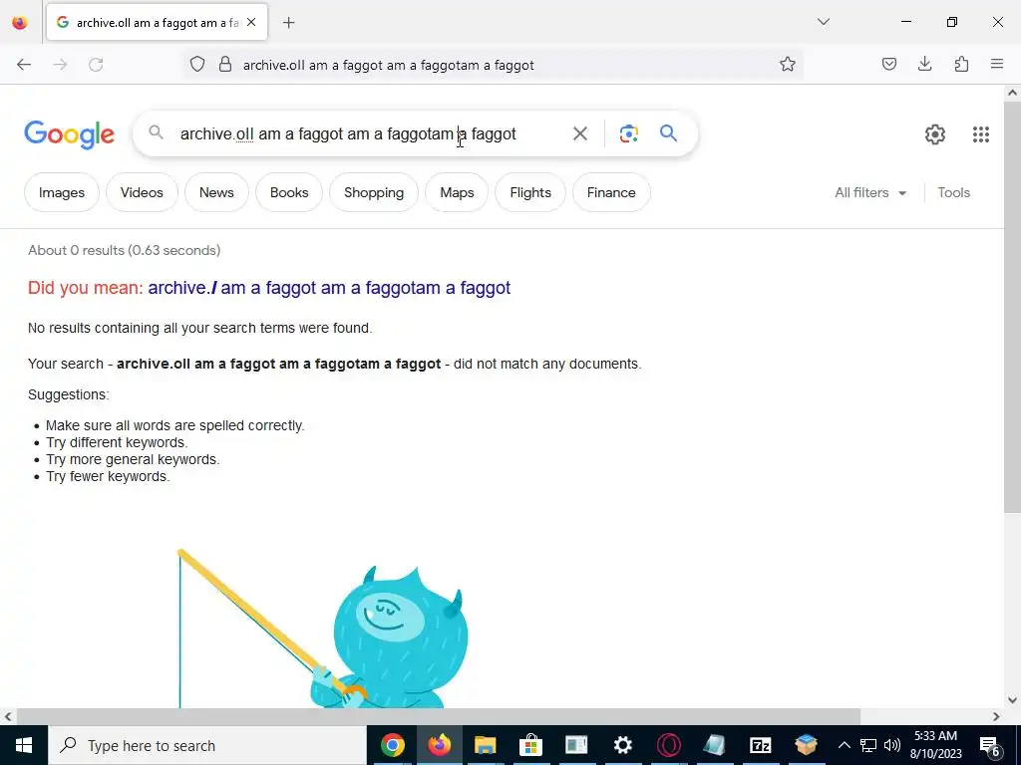Open the Firefox downloads panel

pos(924,64)
